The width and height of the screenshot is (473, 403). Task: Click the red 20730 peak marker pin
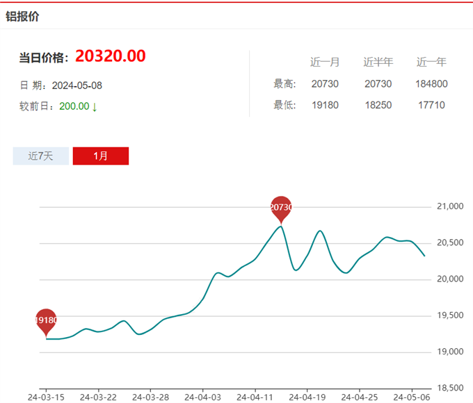click(x=280, y=208)
